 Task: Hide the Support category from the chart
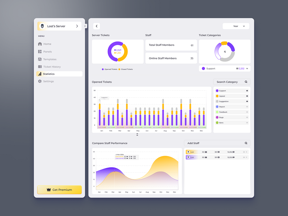pos(248,90)
